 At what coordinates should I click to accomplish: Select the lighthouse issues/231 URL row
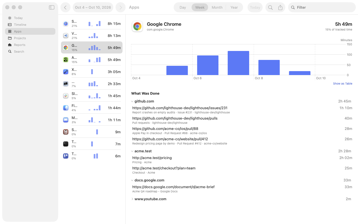tap(242, 110)
